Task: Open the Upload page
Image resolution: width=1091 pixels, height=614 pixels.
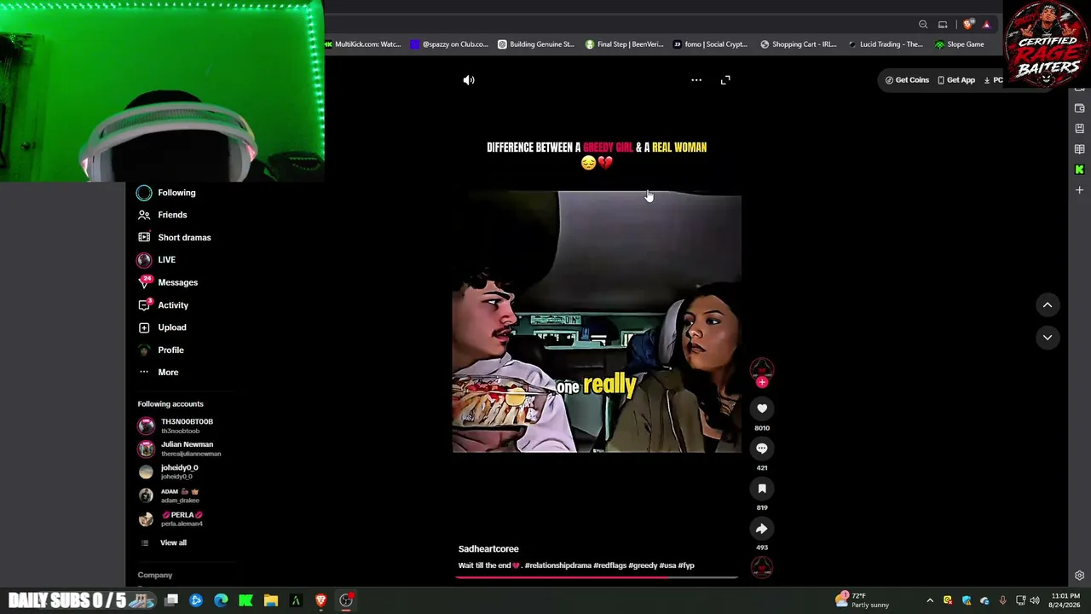Action: click(x=171, y=327)
